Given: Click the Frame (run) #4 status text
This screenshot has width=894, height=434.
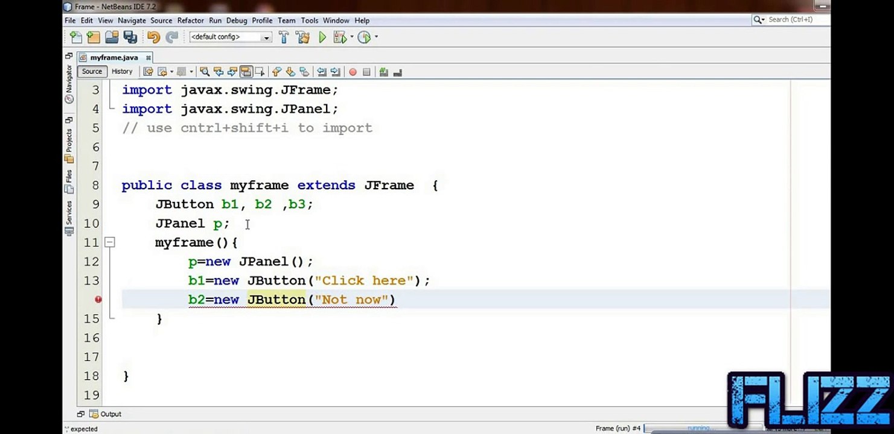Looking at the screenshot, I should coord(618,429).
